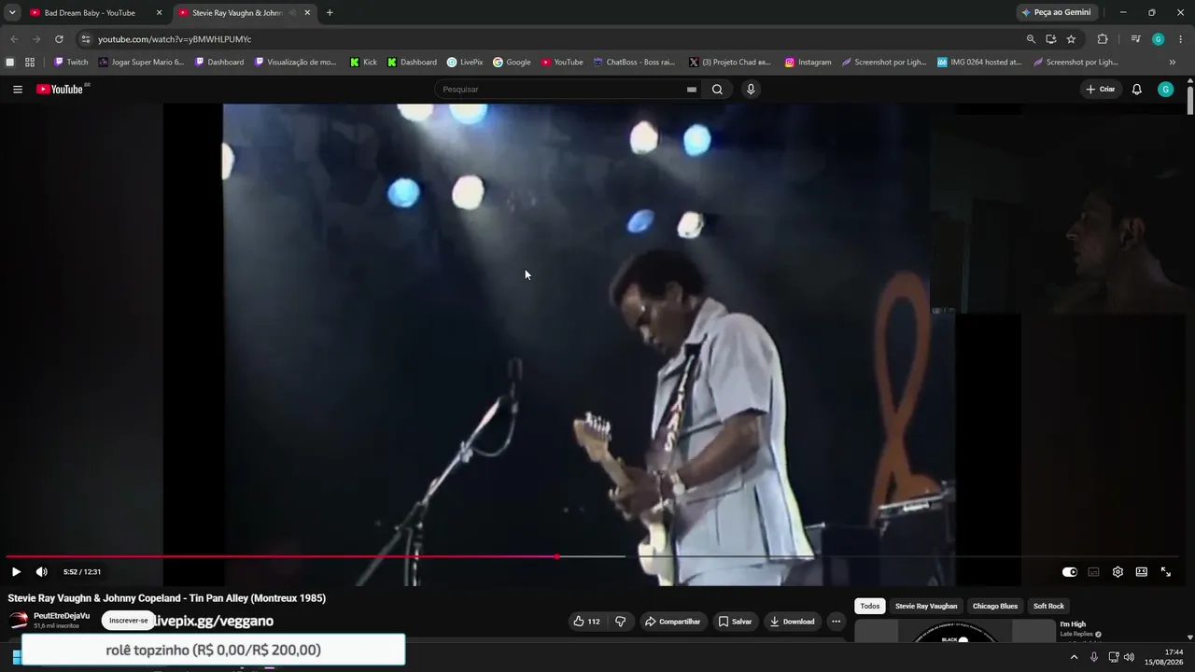The width and height of the screenshot is (1195, 672).
Task: Select the Todos filter chip
Action: coord(870,607)
